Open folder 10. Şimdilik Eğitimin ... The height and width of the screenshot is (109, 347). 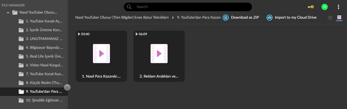click(44, 100)
